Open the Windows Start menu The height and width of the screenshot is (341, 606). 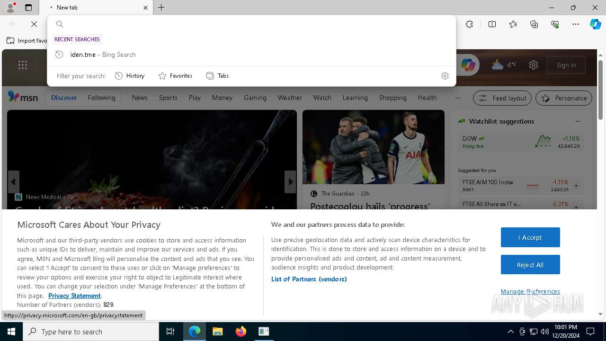click(x=11, y=332)
